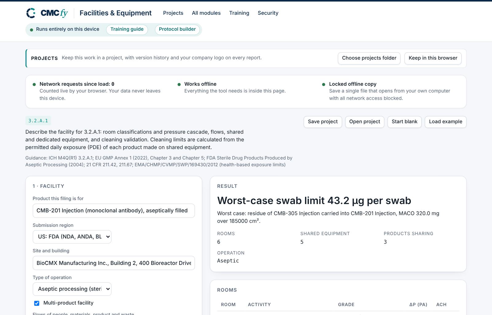Edit the Product this filing is for field

point(114,211)
